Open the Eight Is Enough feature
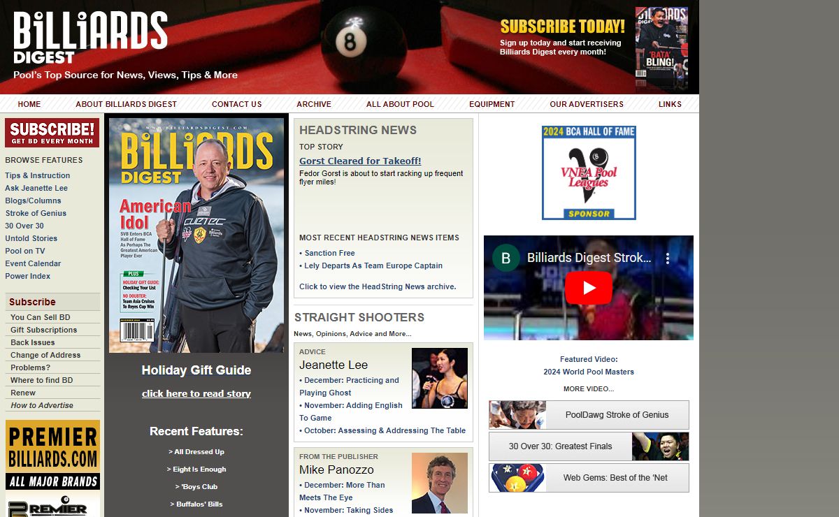The height and width of the screenshot is (517, 839). pos(196,469)
